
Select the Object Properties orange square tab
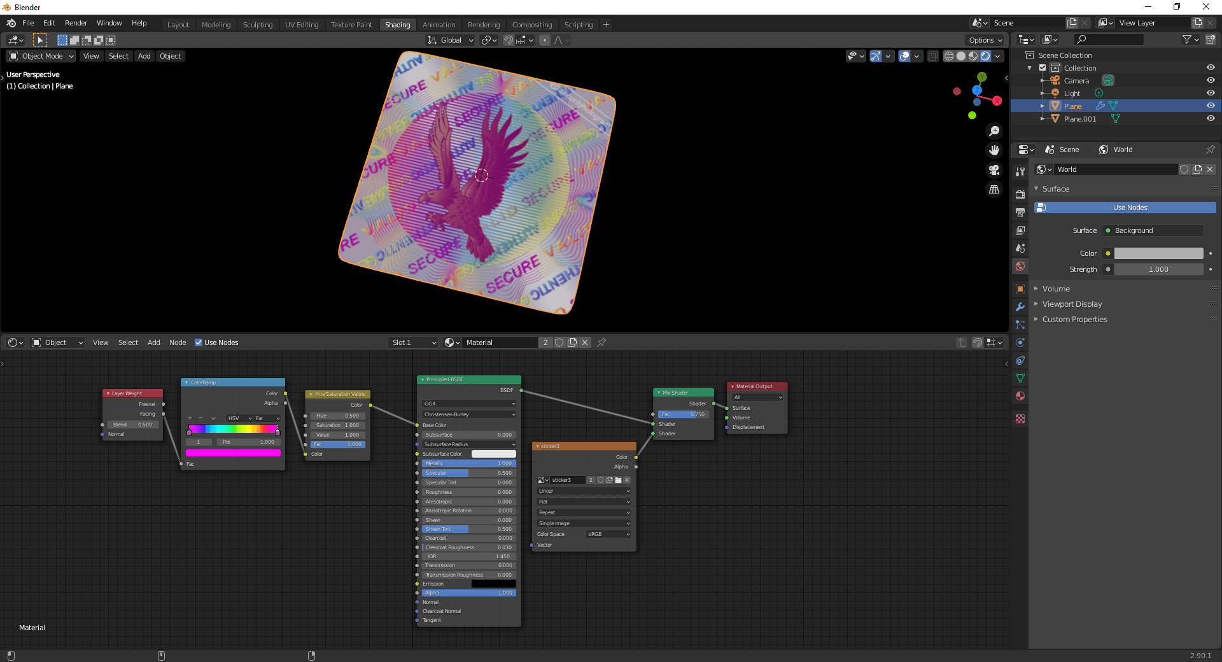coord(1020,289)
